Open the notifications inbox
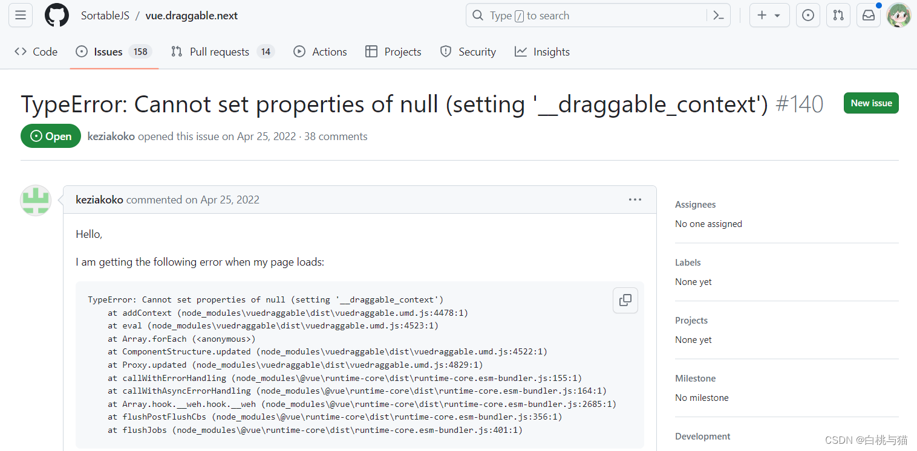917x451 pixels. click(869, 16)
